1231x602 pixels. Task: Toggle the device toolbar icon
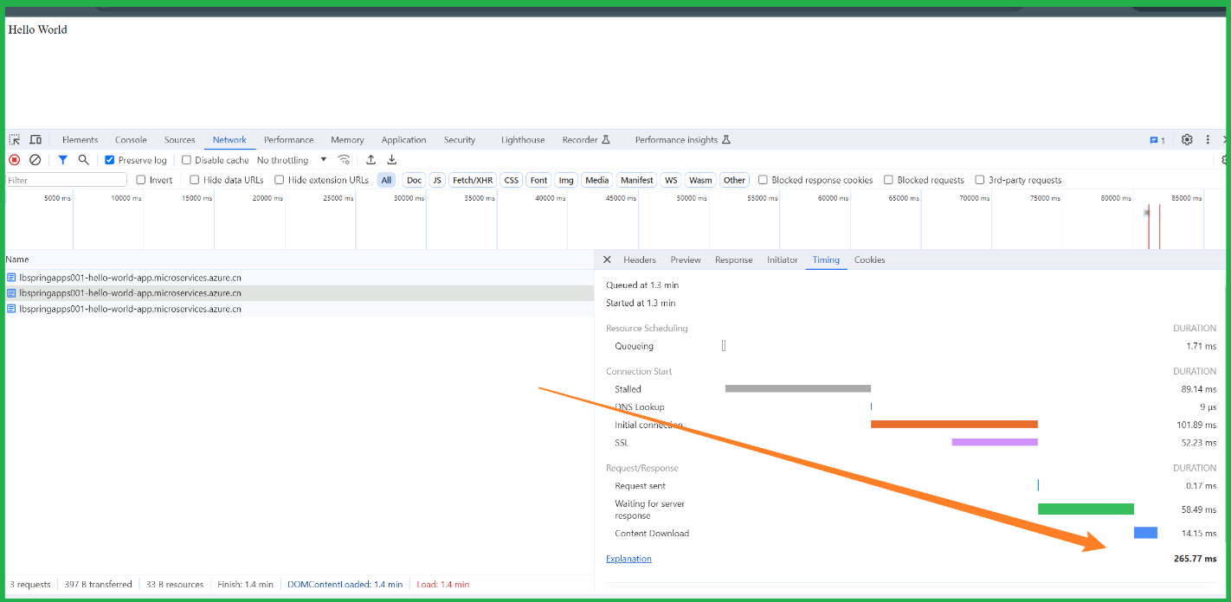pos(35,139)
